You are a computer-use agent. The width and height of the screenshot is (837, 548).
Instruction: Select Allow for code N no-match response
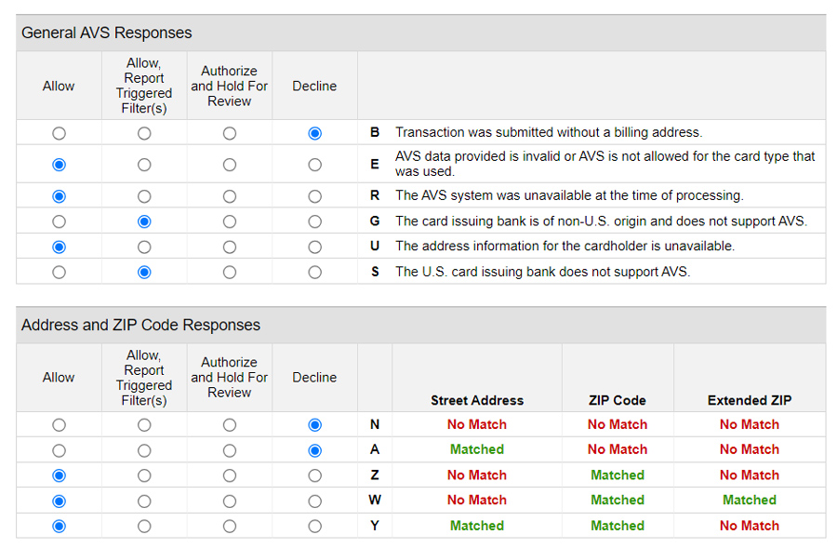59,425
